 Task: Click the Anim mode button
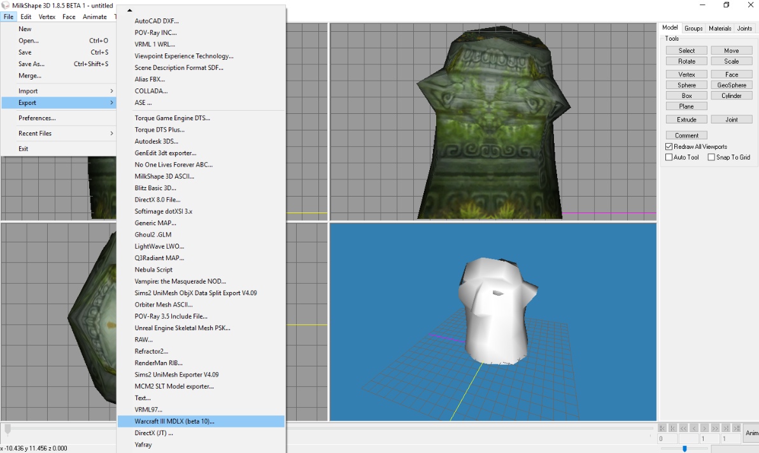(x=751, y=433)
